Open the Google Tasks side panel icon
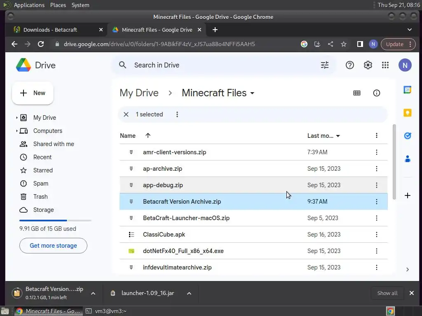This screenshot has height=316, width=422. click(408, 136)
